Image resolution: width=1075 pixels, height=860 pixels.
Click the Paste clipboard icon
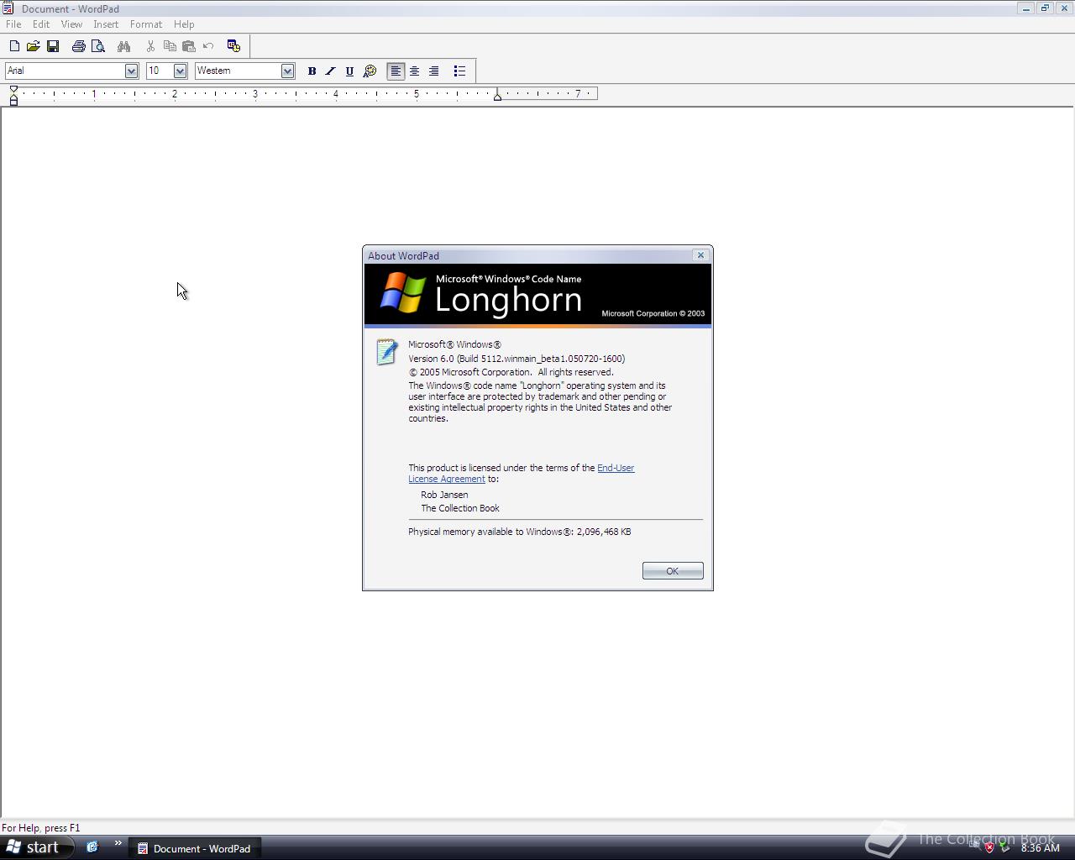coord(189,46)
